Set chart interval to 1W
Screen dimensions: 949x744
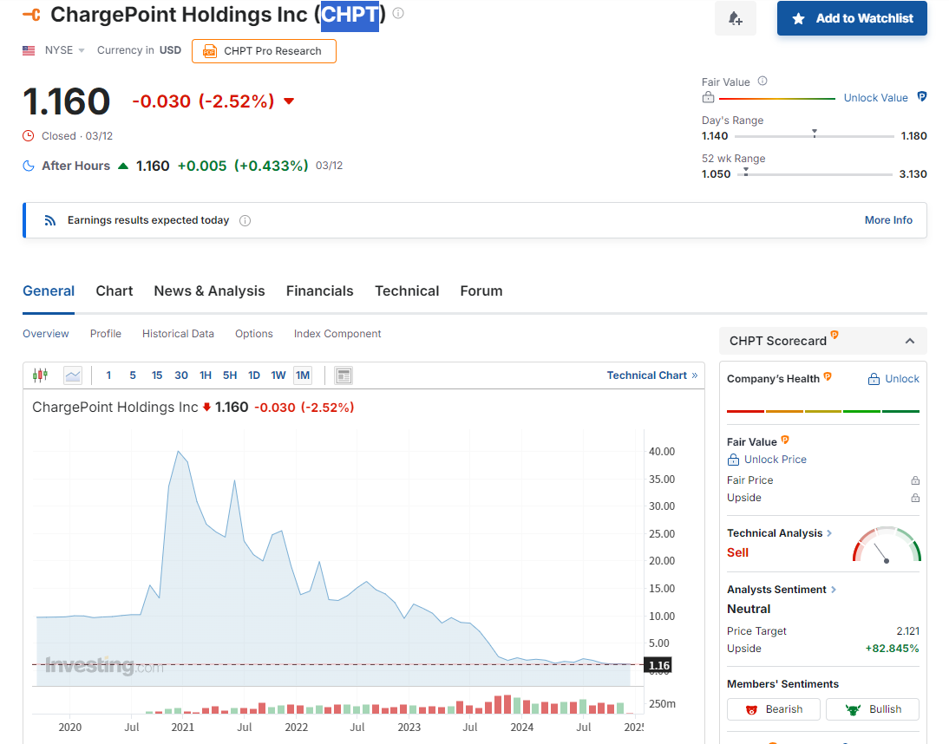click(x=278, y=375)
